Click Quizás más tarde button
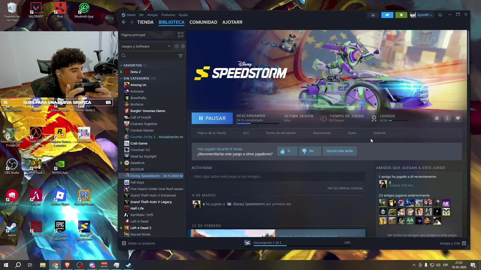481x270 pixels. [x=340, y=151]
